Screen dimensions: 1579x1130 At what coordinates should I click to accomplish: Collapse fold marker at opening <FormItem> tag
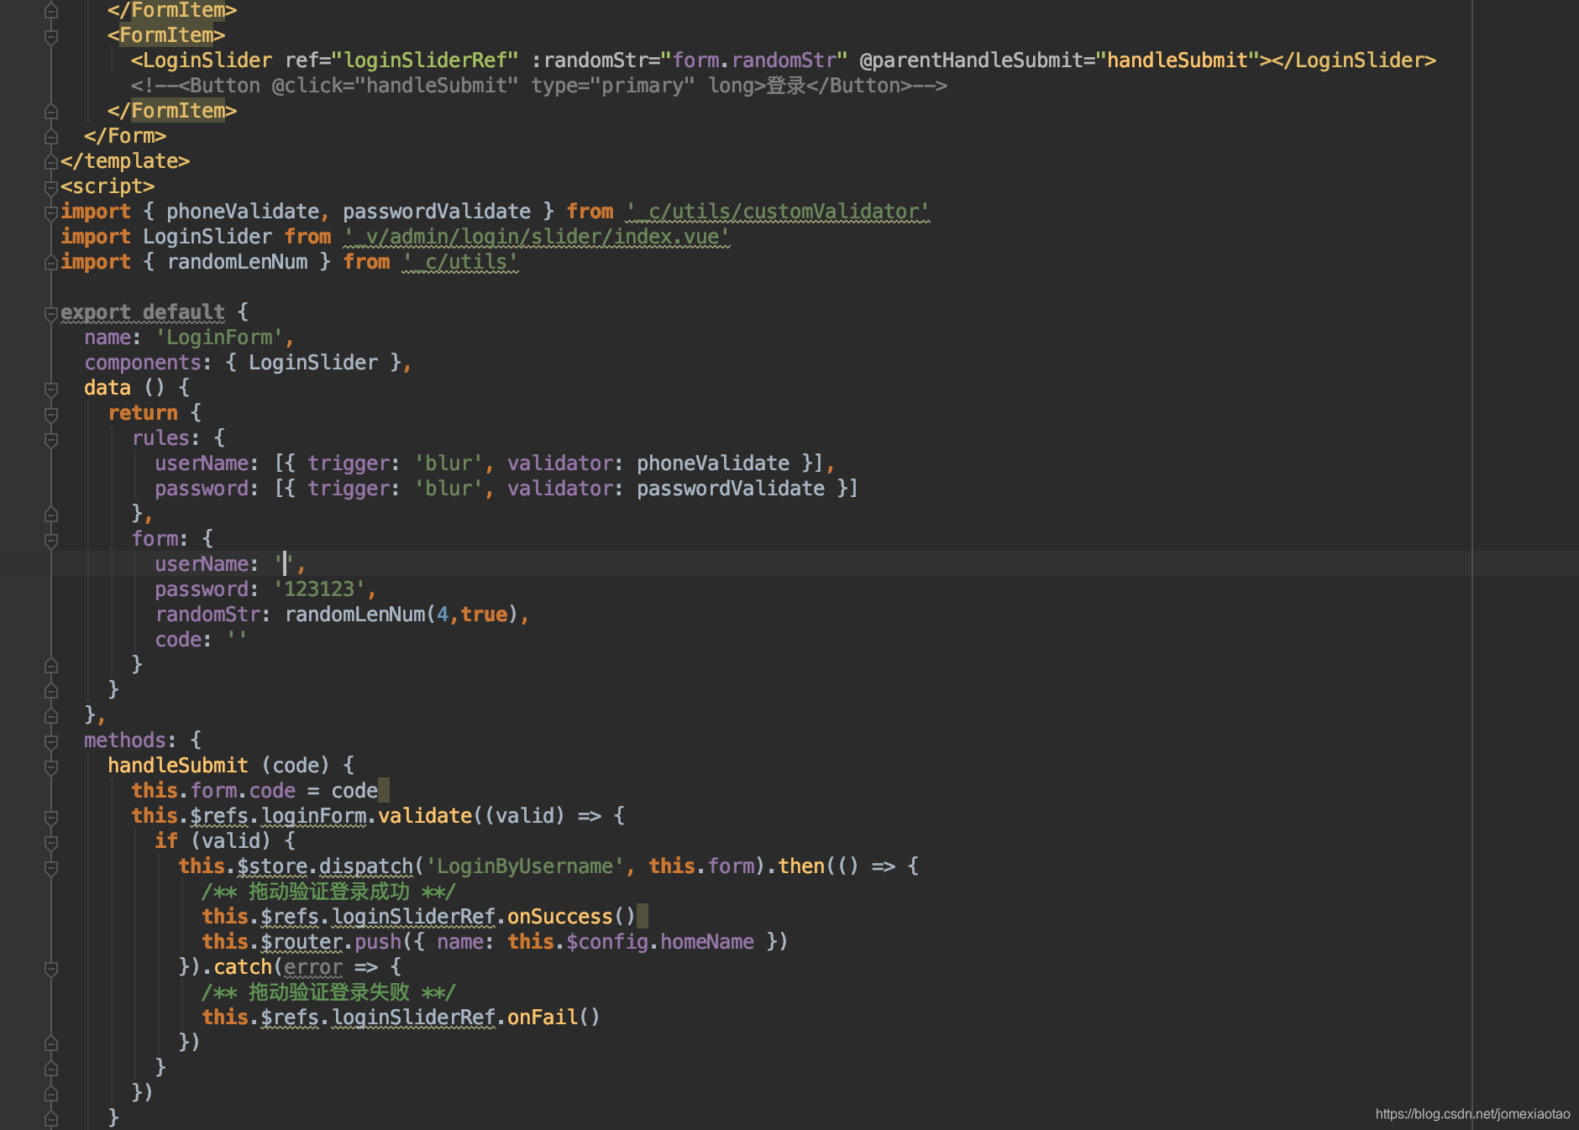coord(51,36)
